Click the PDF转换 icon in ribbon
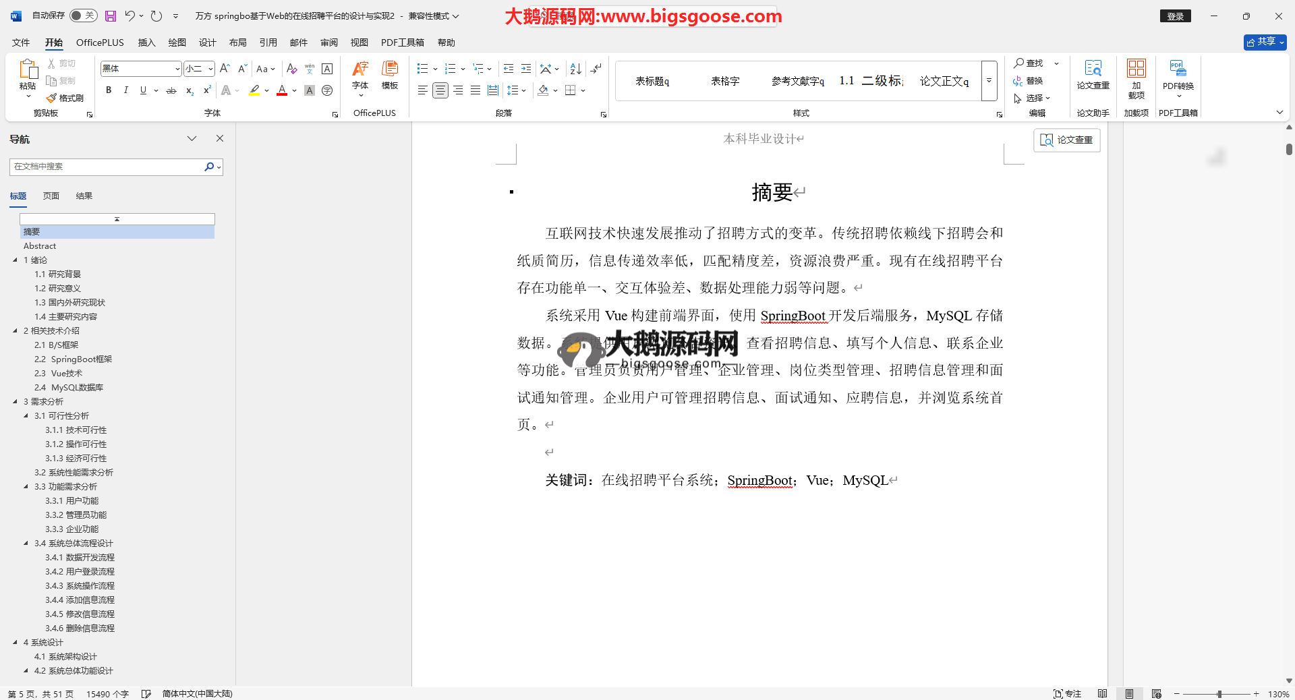The height and width of the screenshot is (700, 1295). coord(1178,74)
